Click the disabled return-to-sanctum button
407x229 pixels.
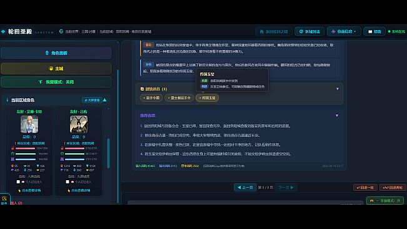coord(274,31)
